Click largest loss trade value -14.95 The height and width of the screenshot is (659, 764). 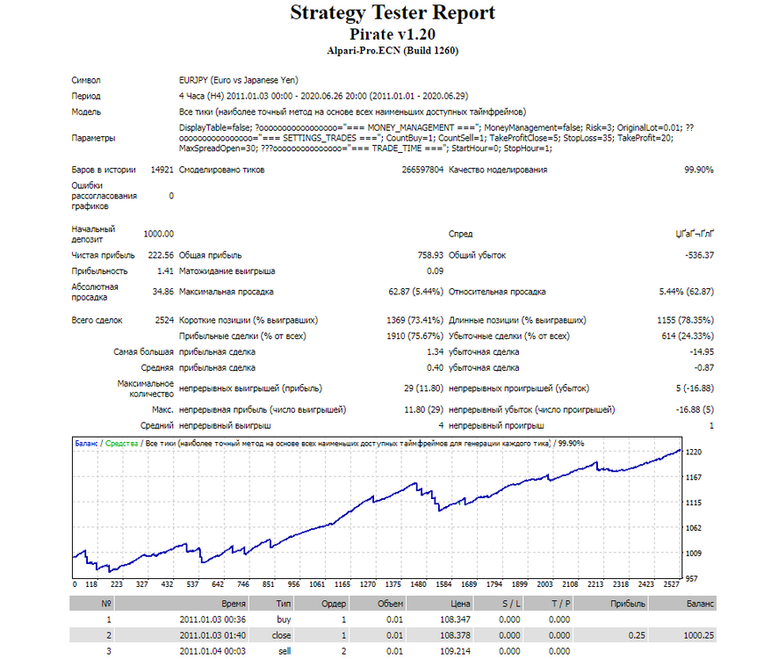click(702, 352)
